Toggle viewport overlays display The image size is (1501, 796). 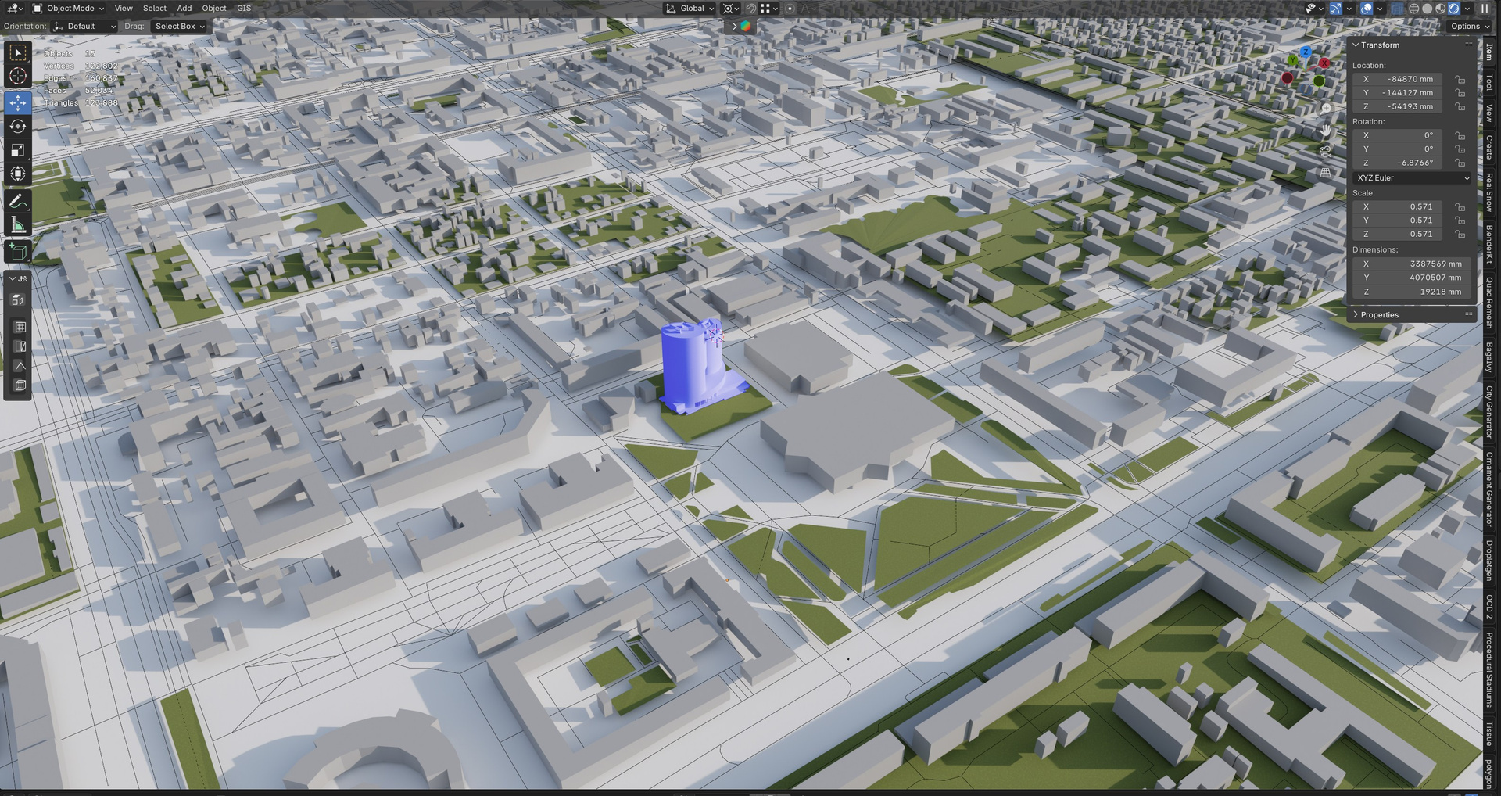click(1367, 9)
